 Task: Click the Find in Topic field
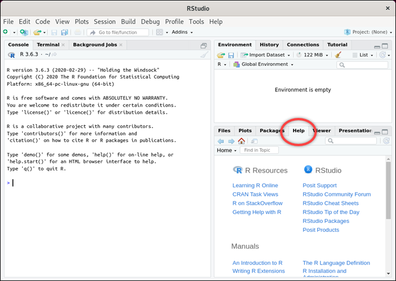pos(259,150)
